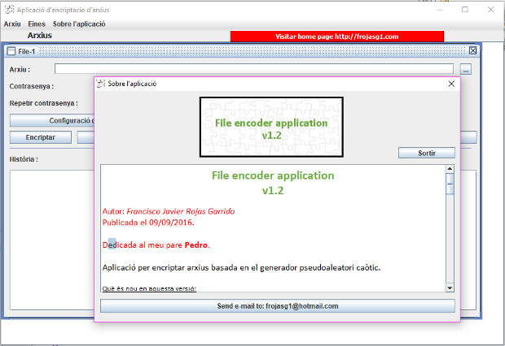Image resolution: width=505 pixels, height=346 pixels.
Task: Send e-mail to frojasg1@hotmail.com
Action: pyautogui.click(x=277, y=306)
